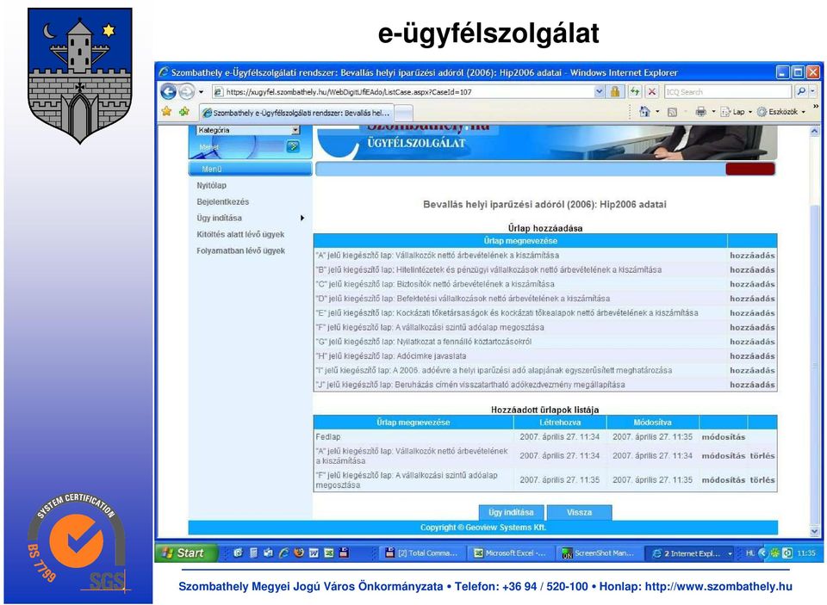The image size is (827, 605).
Task: Click hozzáadás for "J" jelű Beruházás lap
Action: coord(752,385)
